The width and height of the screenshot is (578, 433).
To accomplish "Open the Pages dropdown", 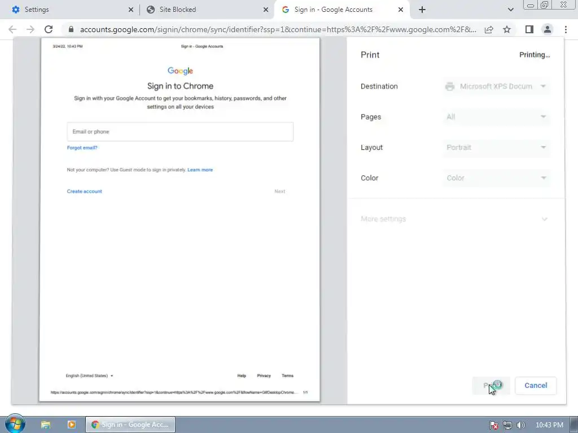I will click(496, 117).
